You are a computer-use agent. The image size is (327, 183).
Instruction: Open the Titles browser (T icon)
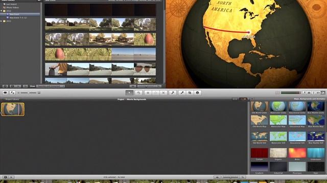tap(314, 93)
